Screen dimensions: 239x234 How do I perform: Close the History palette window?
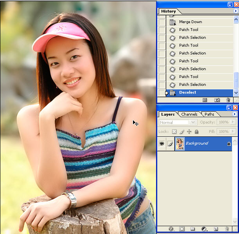[236, 5]
